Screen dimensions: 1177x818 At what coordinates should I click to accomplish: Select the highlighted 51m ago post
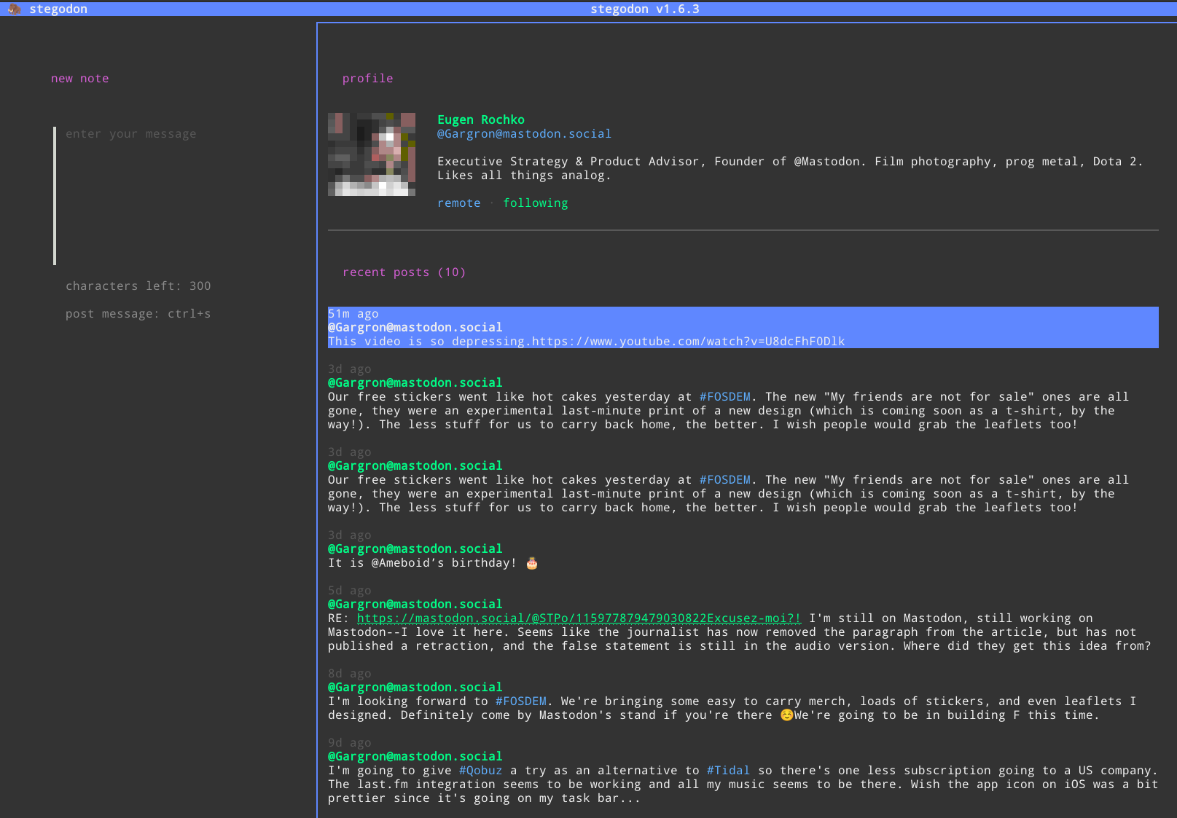(743, 327)
